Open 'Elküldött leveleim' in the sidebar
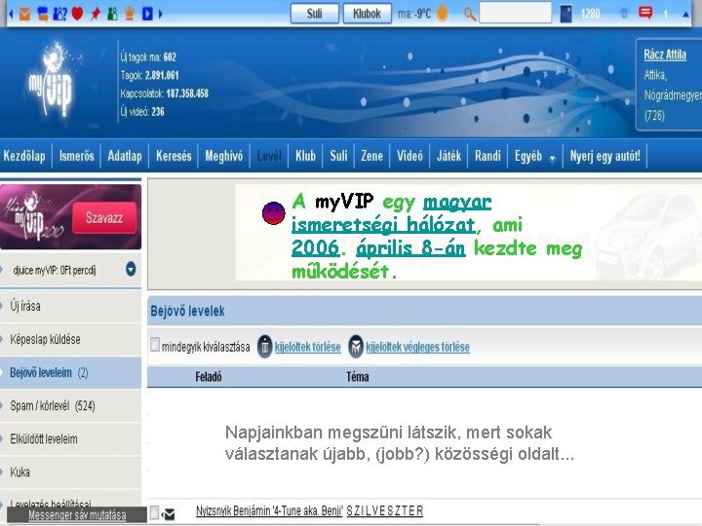Viewport: 702px width, 526px height. 71,438
